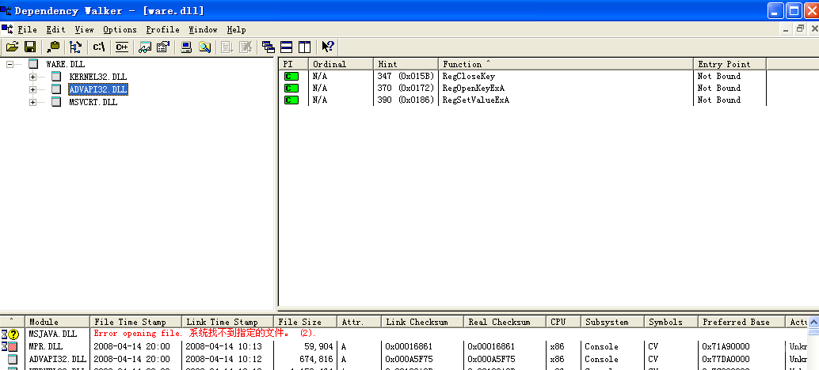The image size is (819, 370).
Task: Sort imports by Hint column header
Action: 406,64
